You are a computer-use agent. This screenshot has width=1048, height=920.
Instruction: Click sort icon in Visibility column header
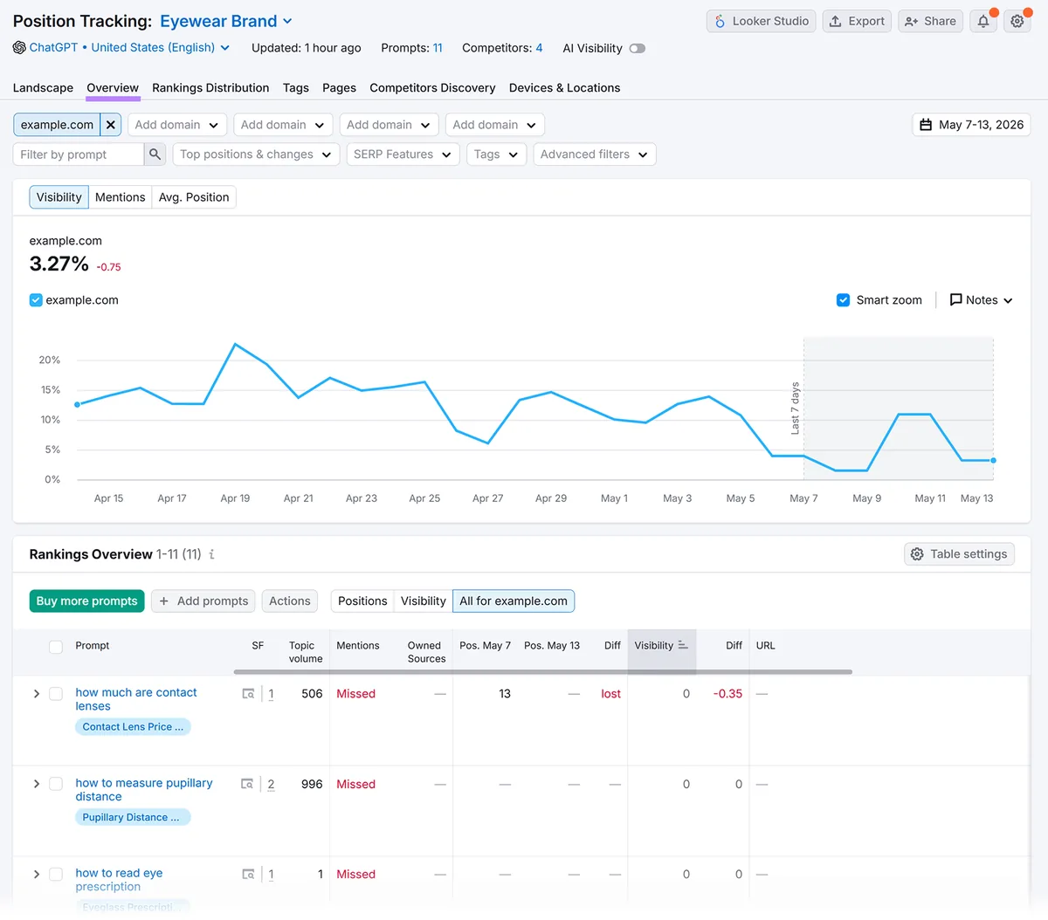(x=683, y=645)
